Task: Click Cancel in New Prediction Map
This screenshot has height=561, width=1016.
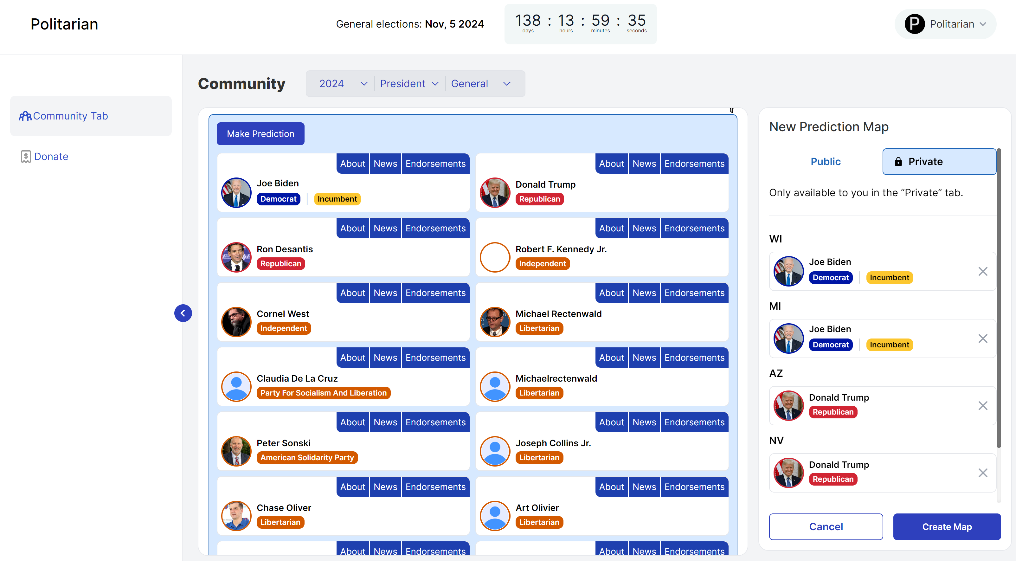Action: pos(826,527)
